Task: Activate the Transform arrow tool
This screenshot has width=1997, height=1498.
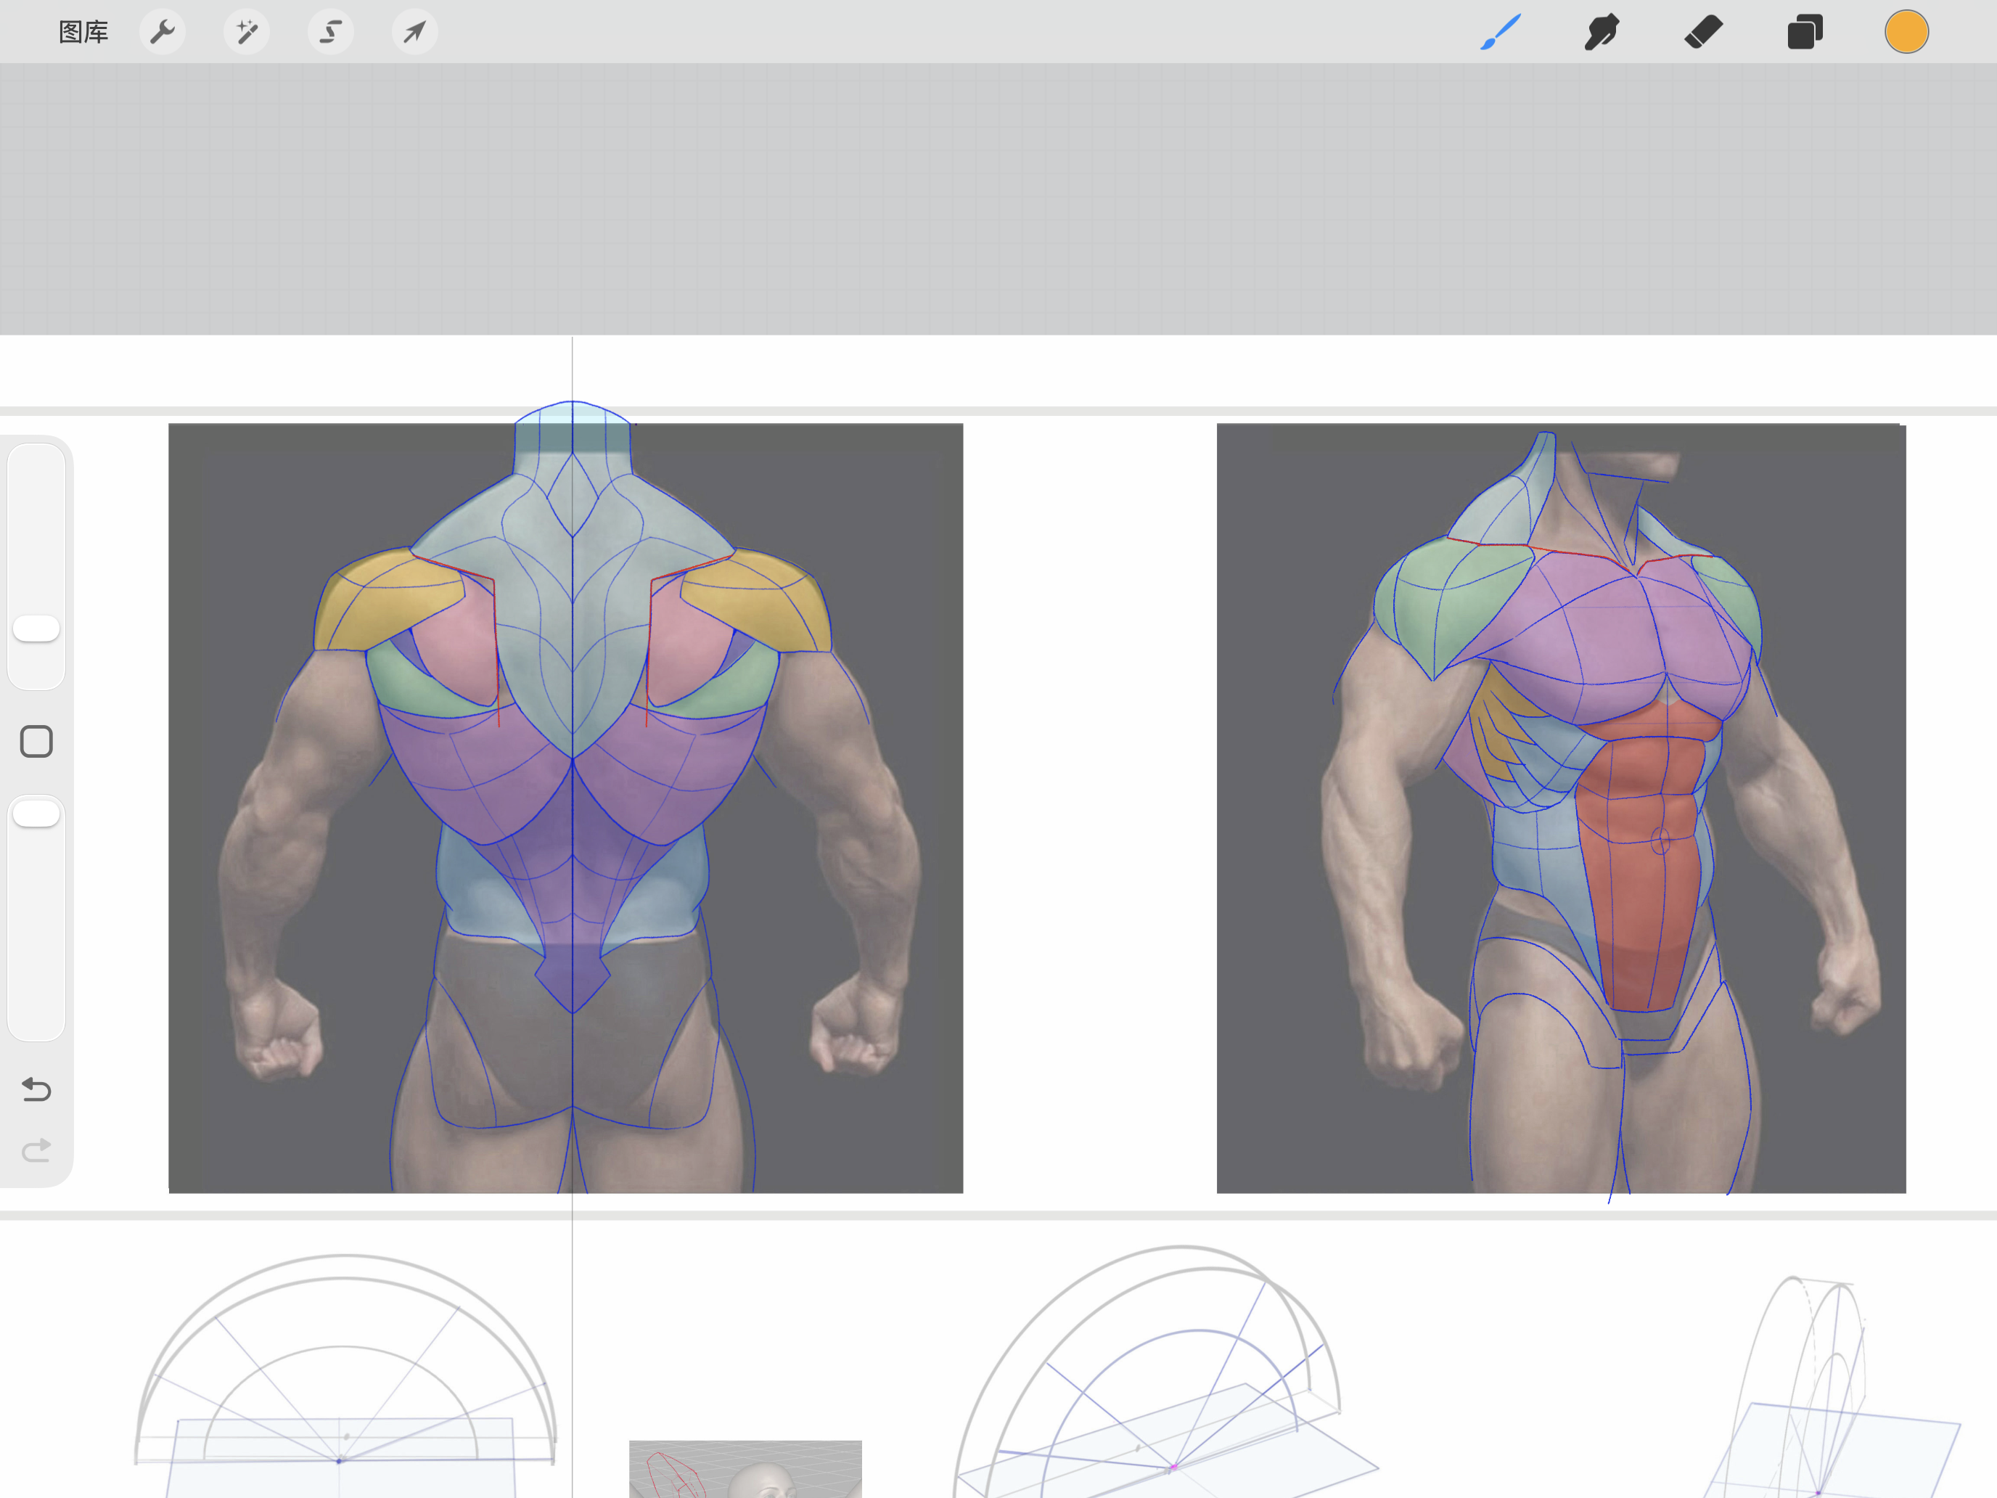Action: 414,33
